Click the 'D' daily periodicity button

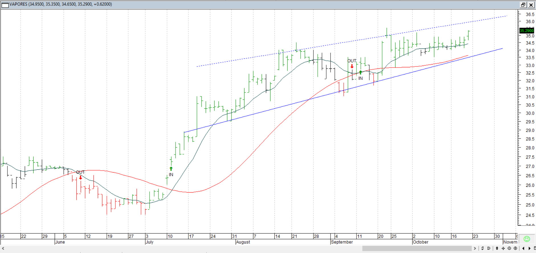(489, 248)
